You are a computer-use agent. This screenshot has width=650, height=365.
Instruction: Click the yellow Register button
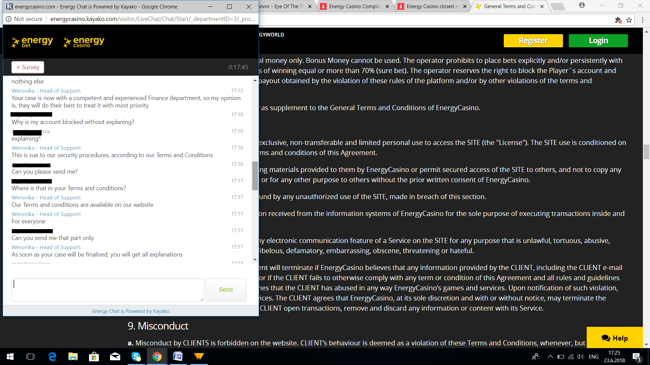click(533, 41)
